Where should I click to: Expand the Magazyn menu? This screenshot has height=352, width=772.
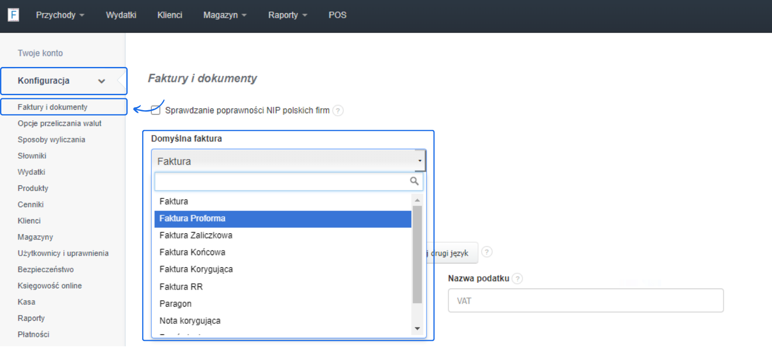tap(224, 15)
